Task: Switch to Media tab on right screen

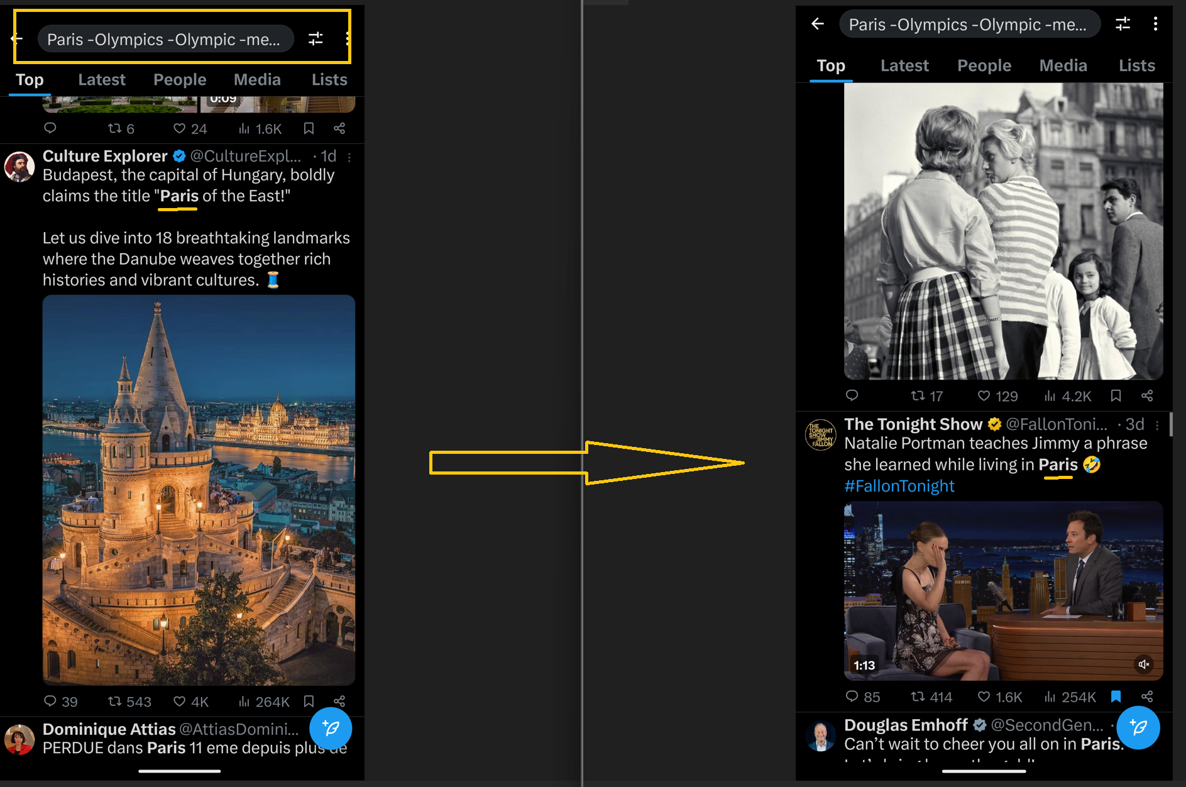Action: coord(1063,65)
